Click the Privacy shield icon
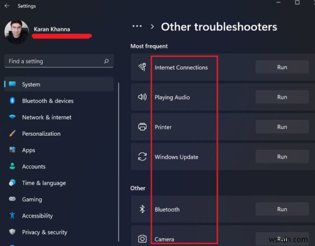 pyautogui.click(x=13, y=232)
